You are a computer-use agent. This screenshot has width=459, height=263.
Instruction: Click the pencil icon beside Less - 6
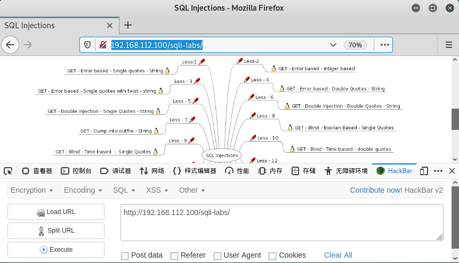[251, 97]
